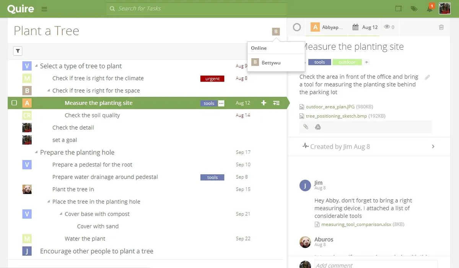
Task: Click the avatar beside 'Check the detail'
Action: coord(27,127)
